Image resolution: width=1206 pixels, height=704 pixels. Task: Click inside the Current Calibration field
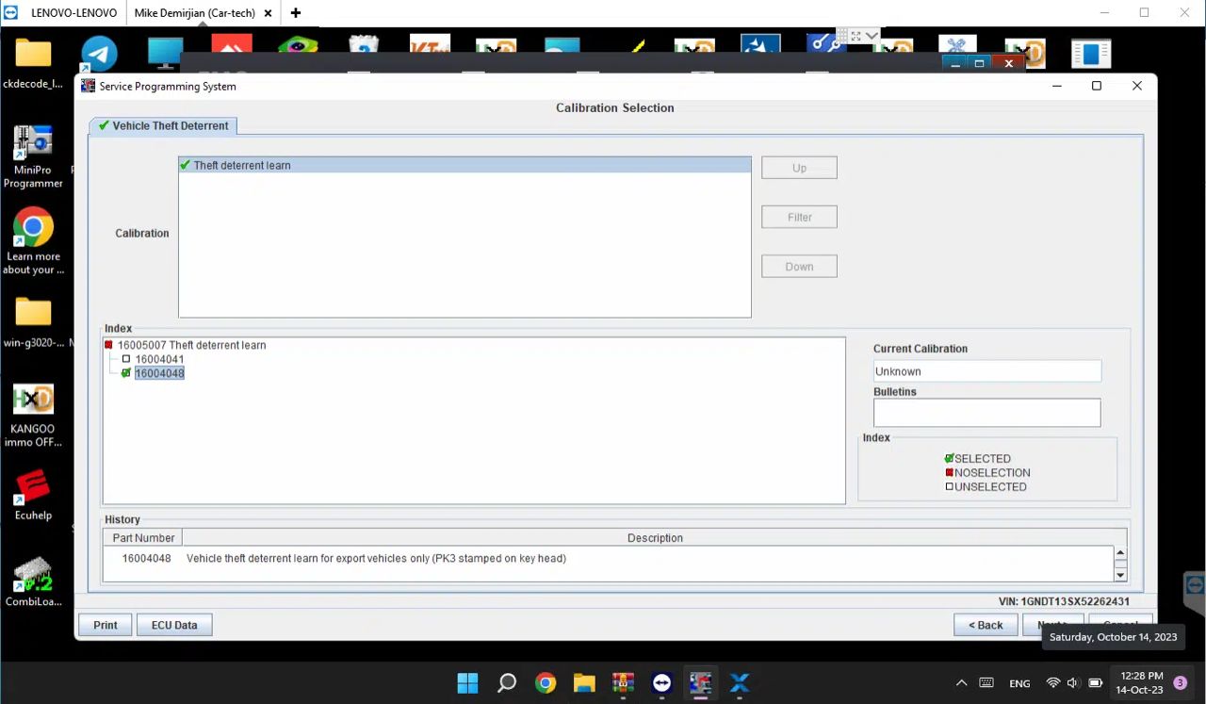point(986,370)
